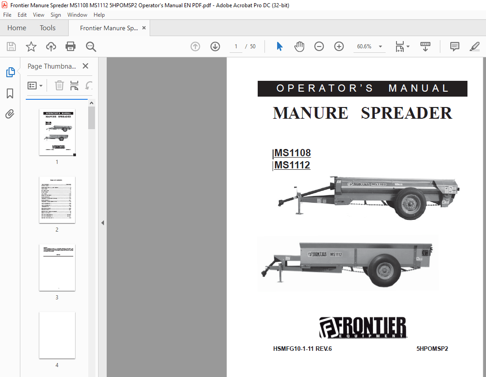Image resolution: width=486 pixels, height=377 pixels.
Task: Open the Bookmarks panel
Action: click(x=9, y=93)
